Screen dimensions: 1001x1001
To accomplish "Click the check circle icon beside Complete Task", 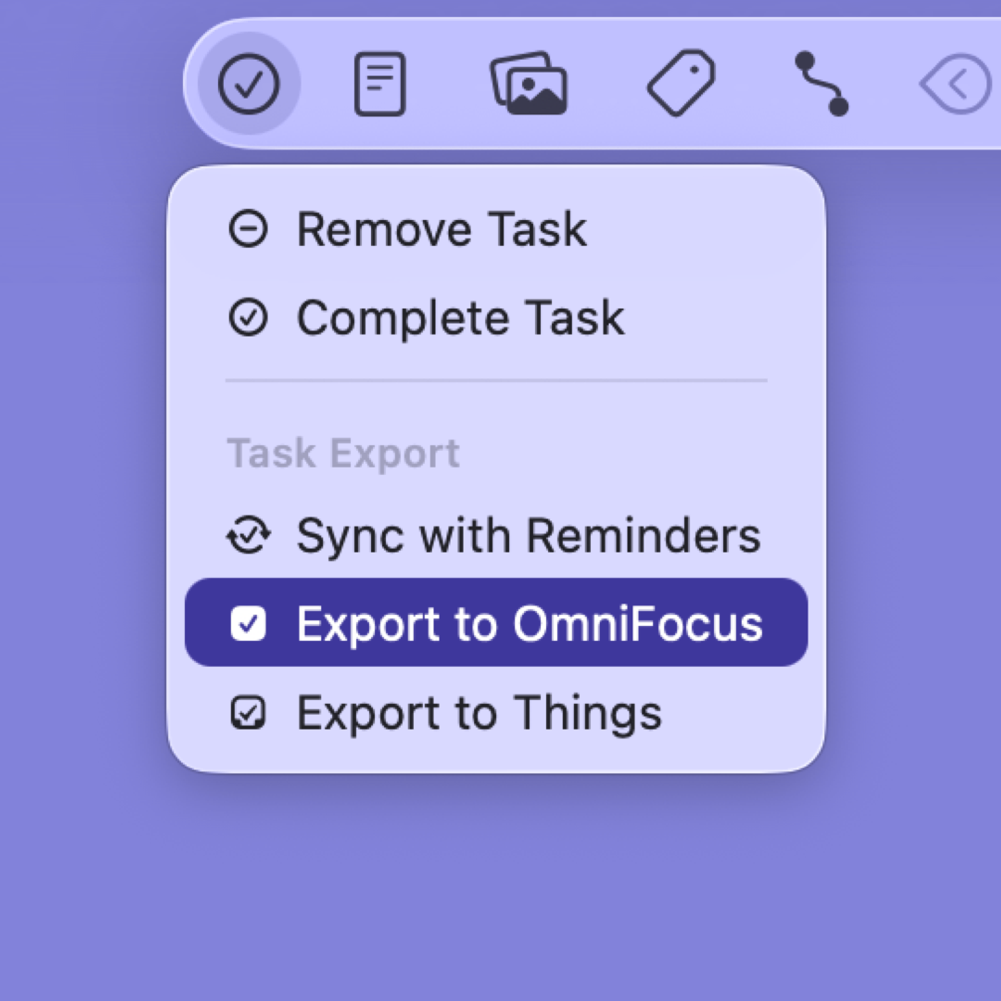I will pyautogui.click(x=250, y=317).
